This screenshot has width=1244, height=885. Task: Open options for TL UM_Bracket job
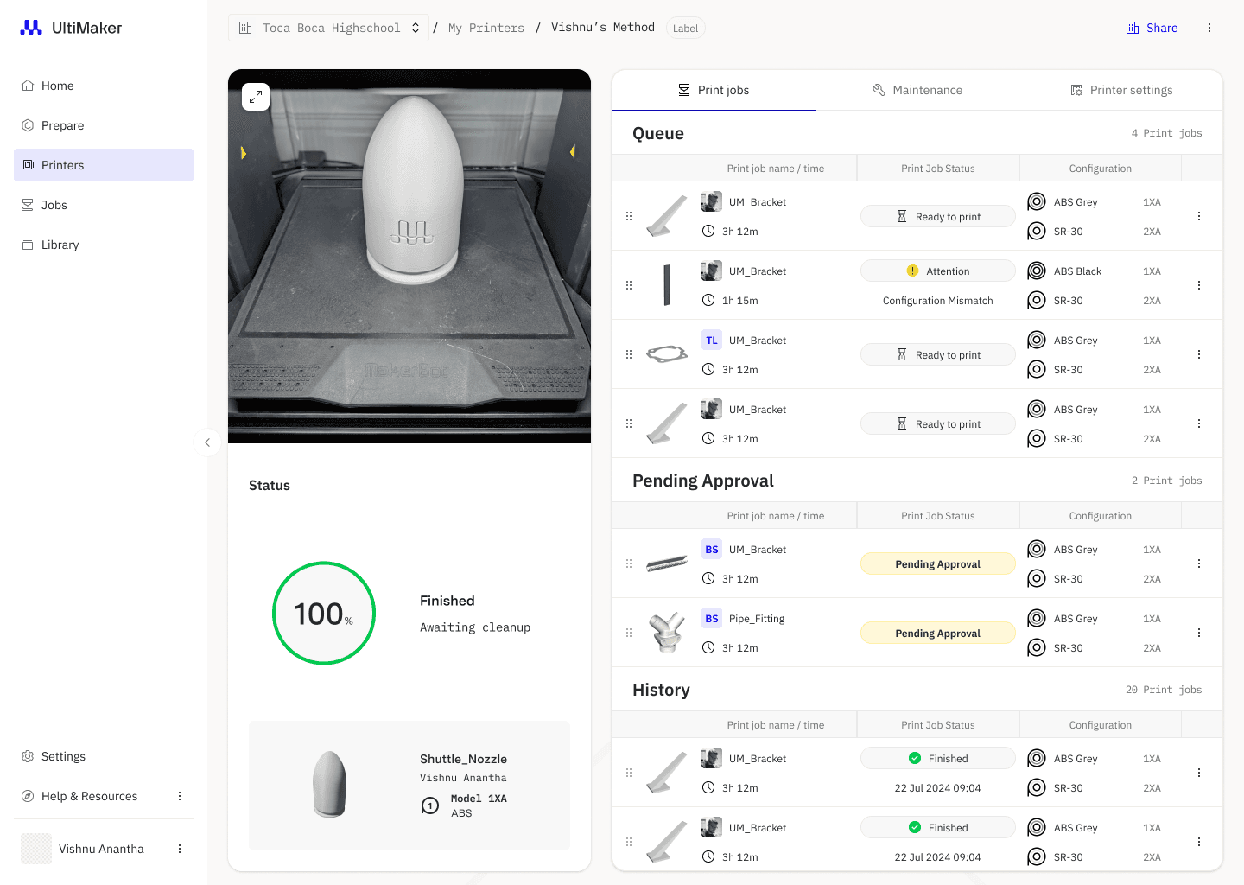point(1199,354)
